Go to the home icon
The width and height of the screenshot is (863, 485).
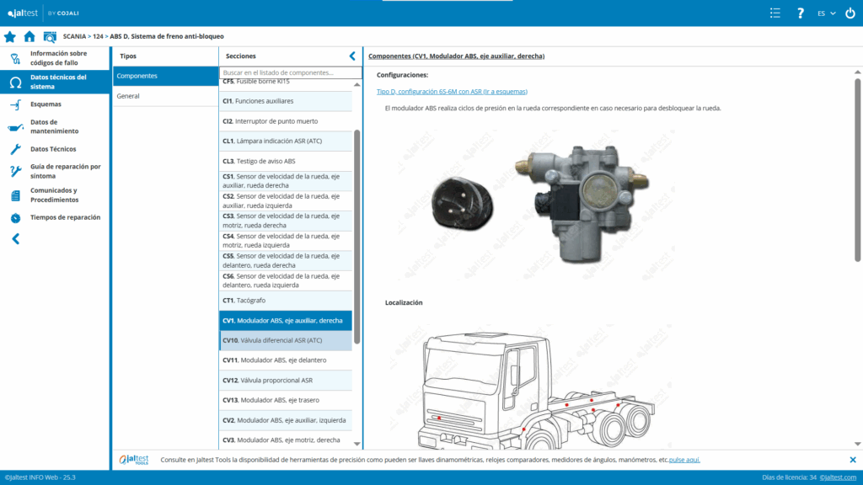tap(29, 36)
